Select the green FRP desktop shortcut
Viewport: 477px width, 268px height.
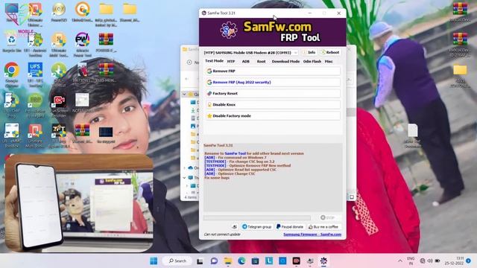click(x=35, y=105)
